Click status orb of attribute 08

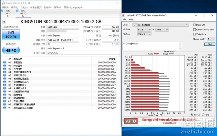[x=5, y=85]
